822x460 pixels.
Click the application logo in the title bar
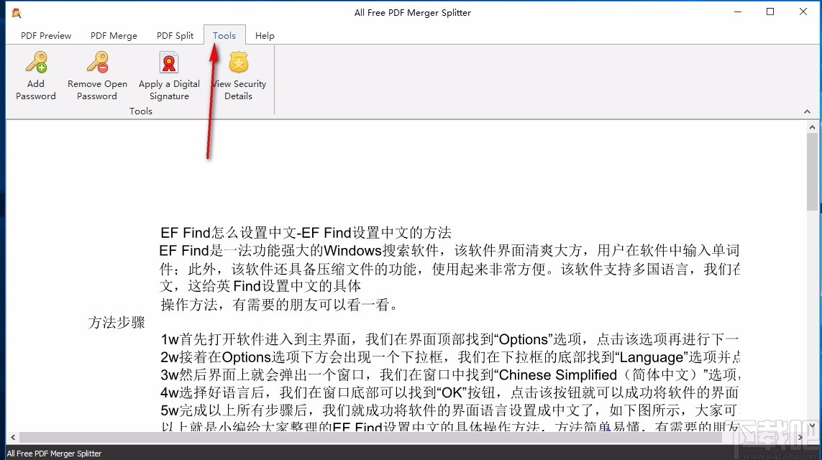coord(15,12)
